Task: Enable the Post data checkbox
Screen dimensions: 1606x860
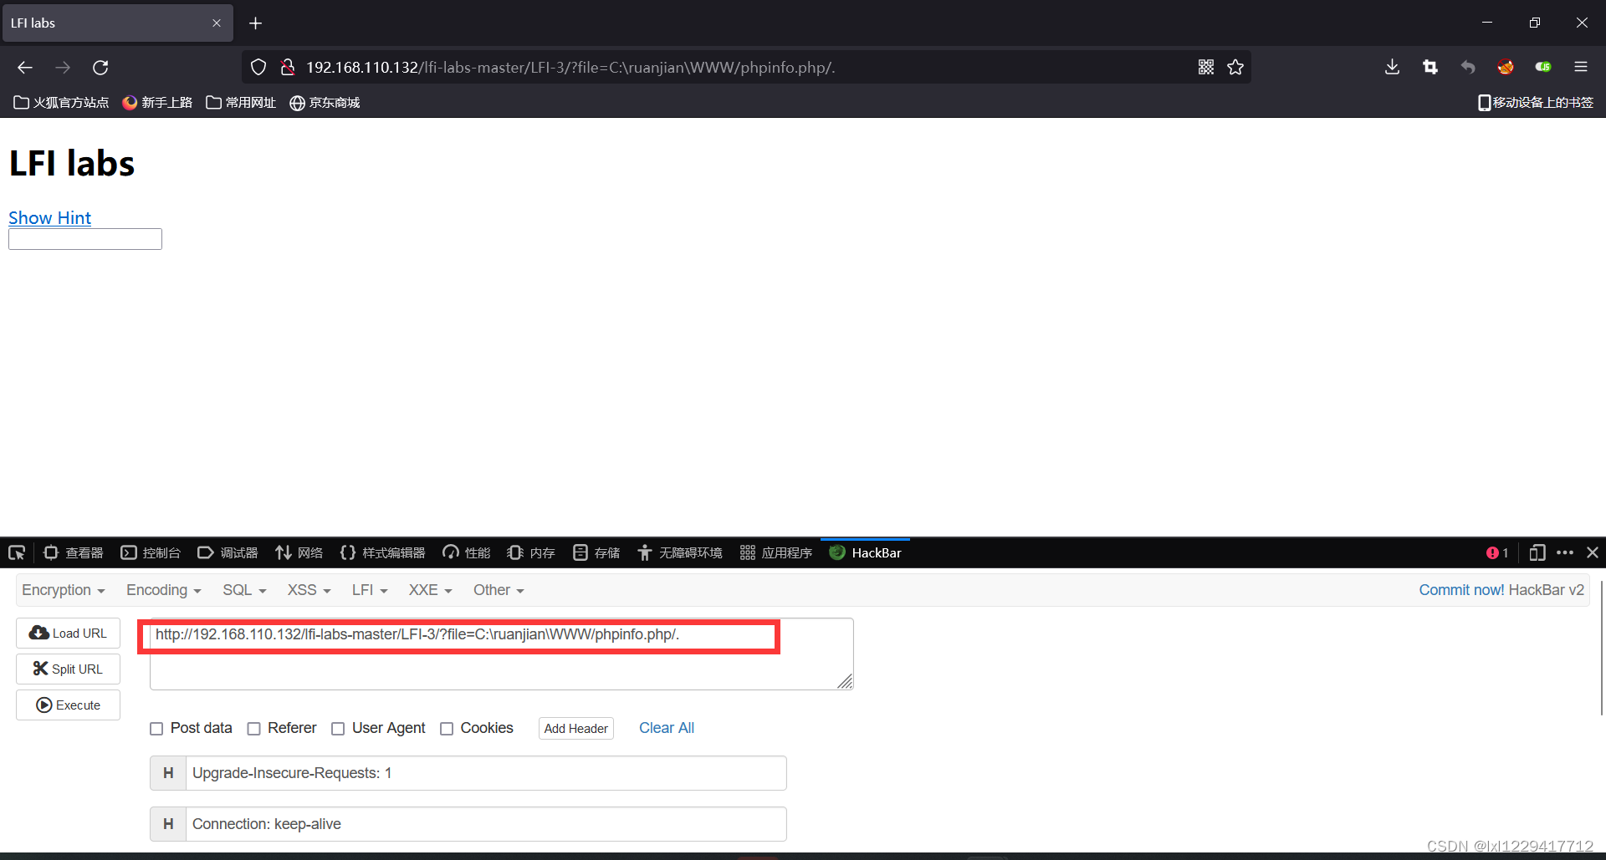Action: (156, 728)
